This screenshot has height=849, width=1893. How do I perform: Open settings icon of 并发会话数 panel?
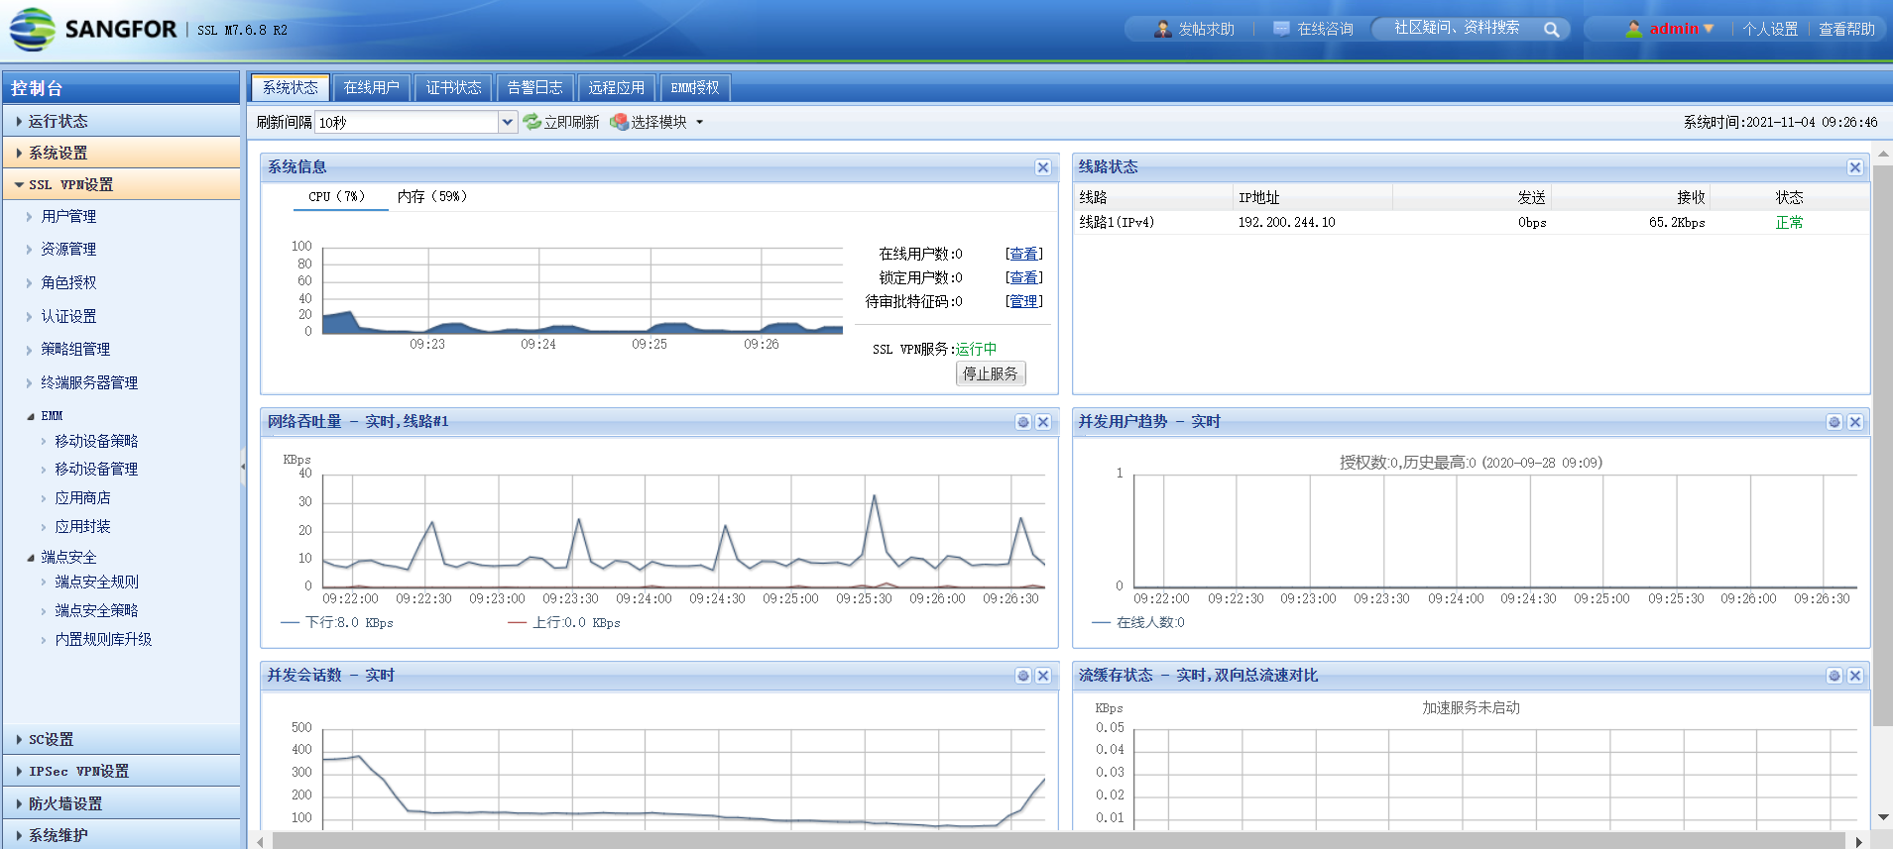click(x=1023, y=676)
